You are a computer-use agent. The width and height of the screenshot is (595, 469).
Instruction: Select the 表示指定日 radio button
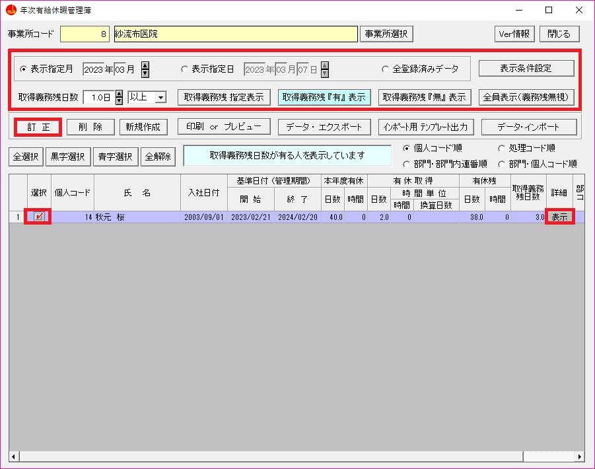coord(184,69)
